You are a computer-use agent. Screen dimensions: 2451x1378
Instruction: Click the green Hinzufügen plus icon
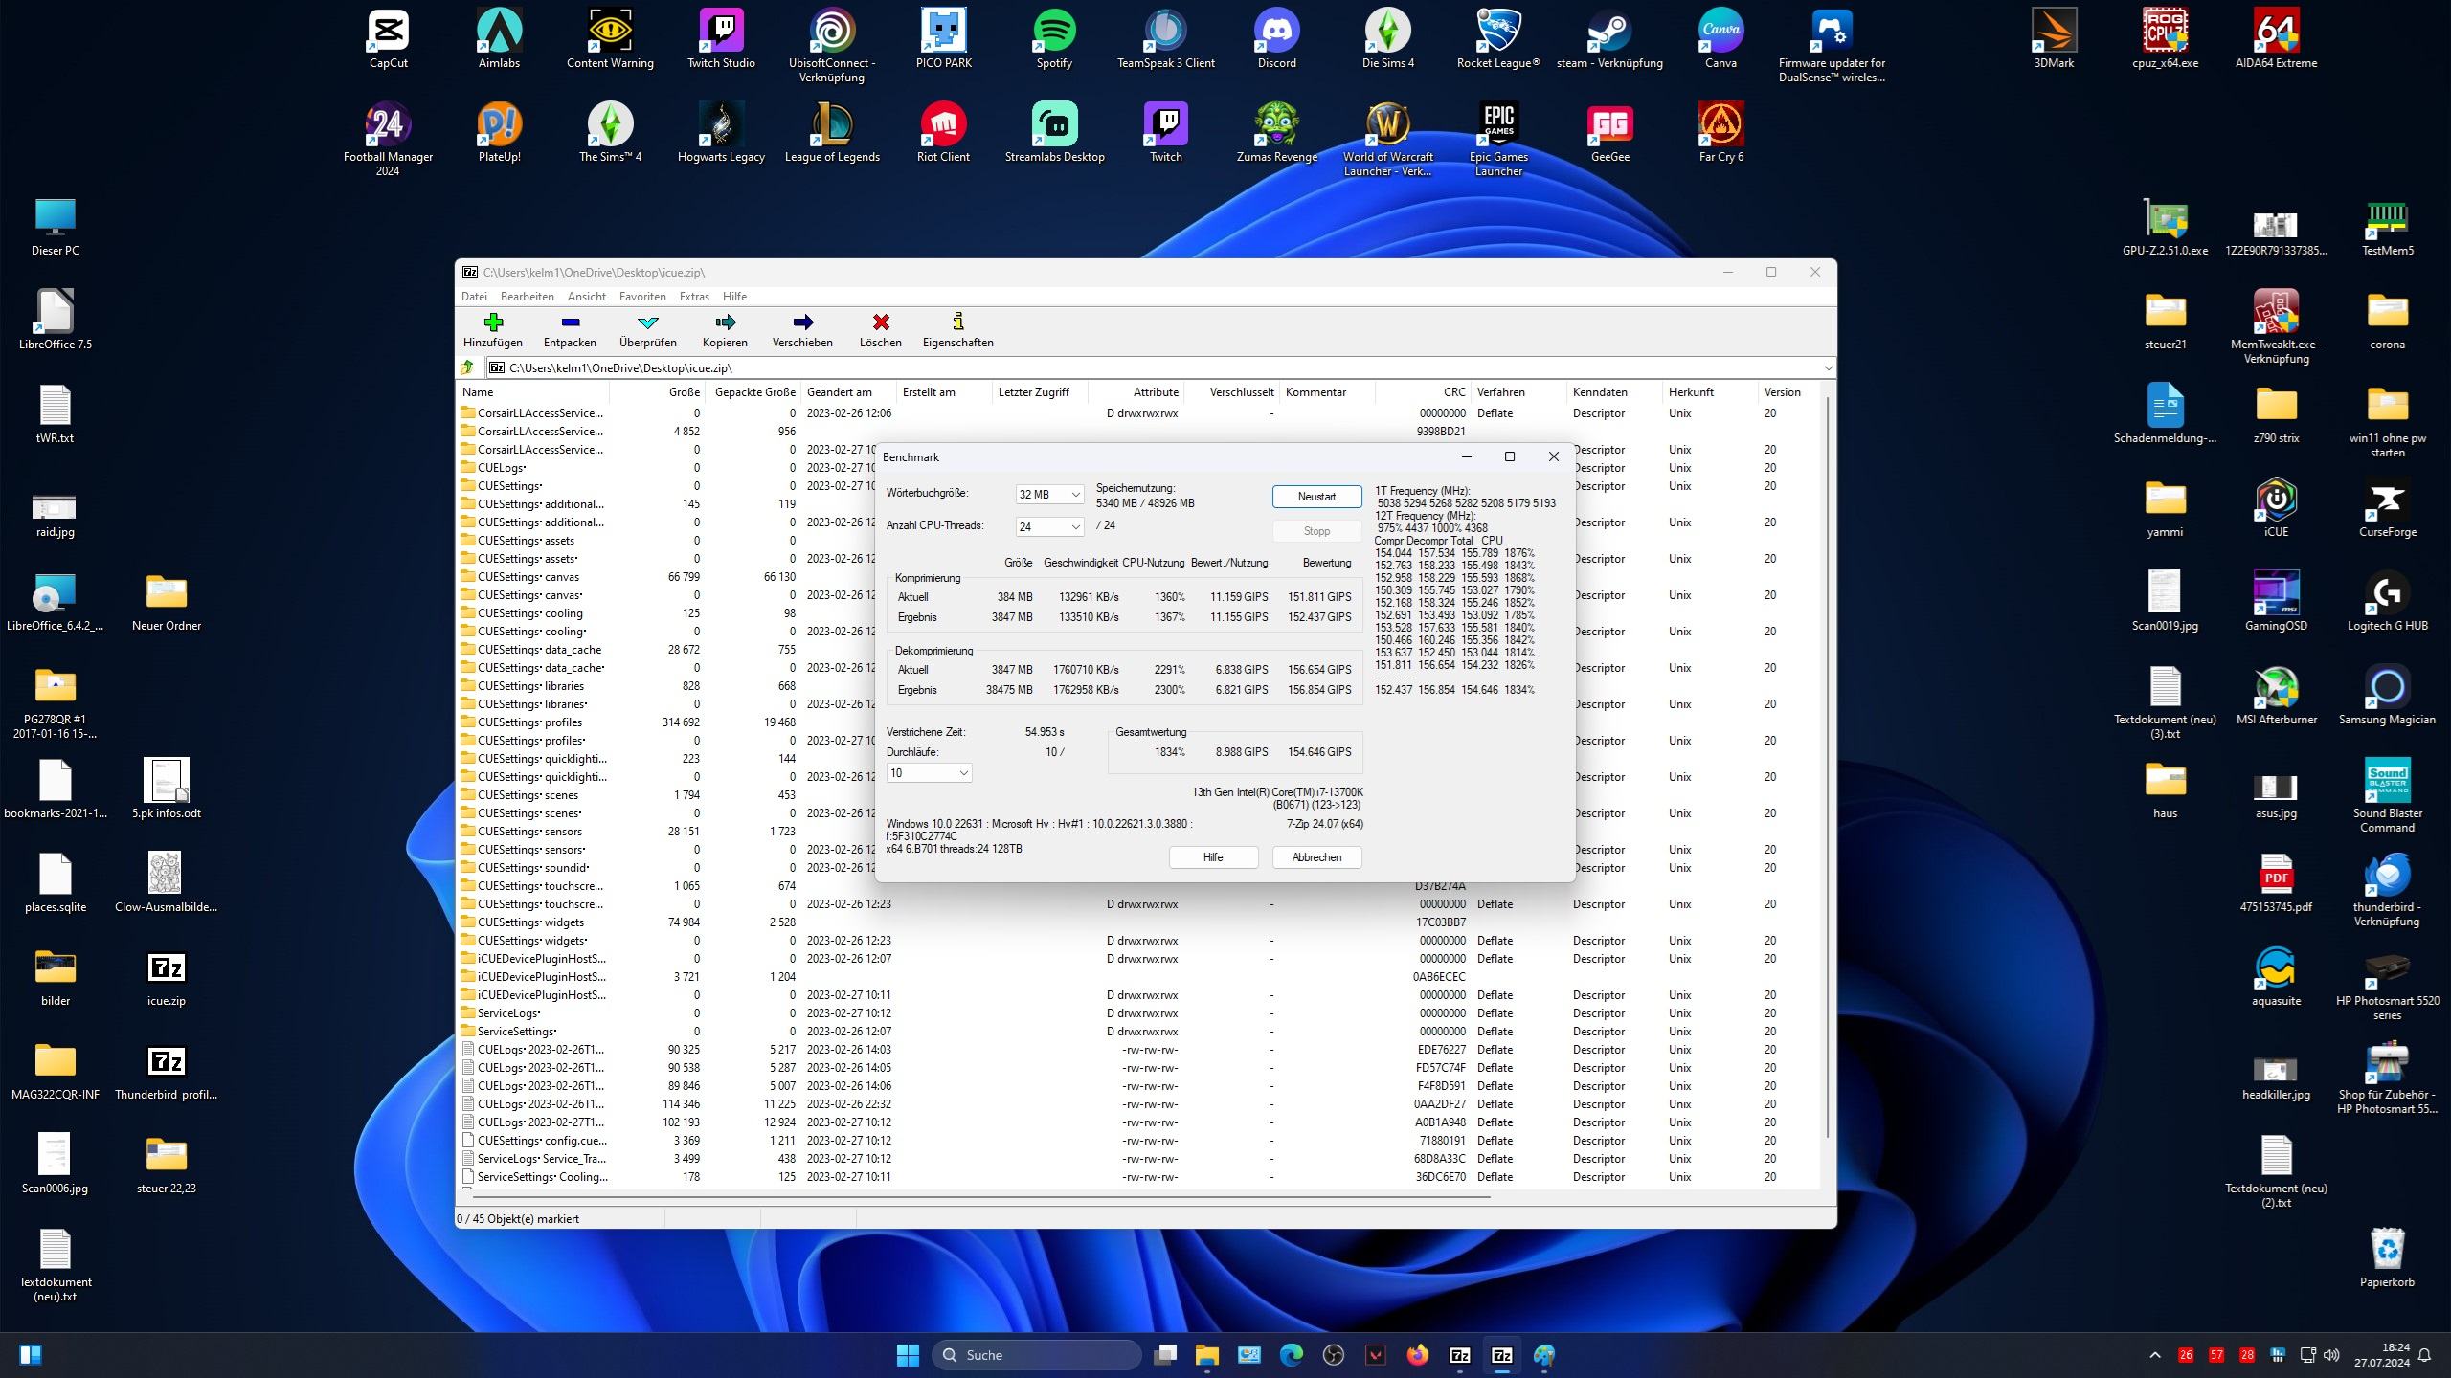(493, 322)
